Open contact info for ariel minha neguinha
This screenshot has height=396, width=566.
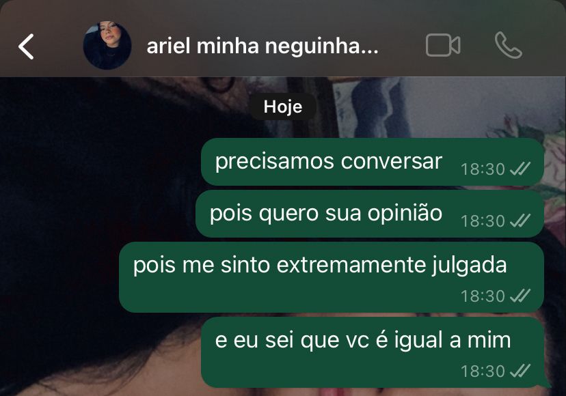point(262,46)
